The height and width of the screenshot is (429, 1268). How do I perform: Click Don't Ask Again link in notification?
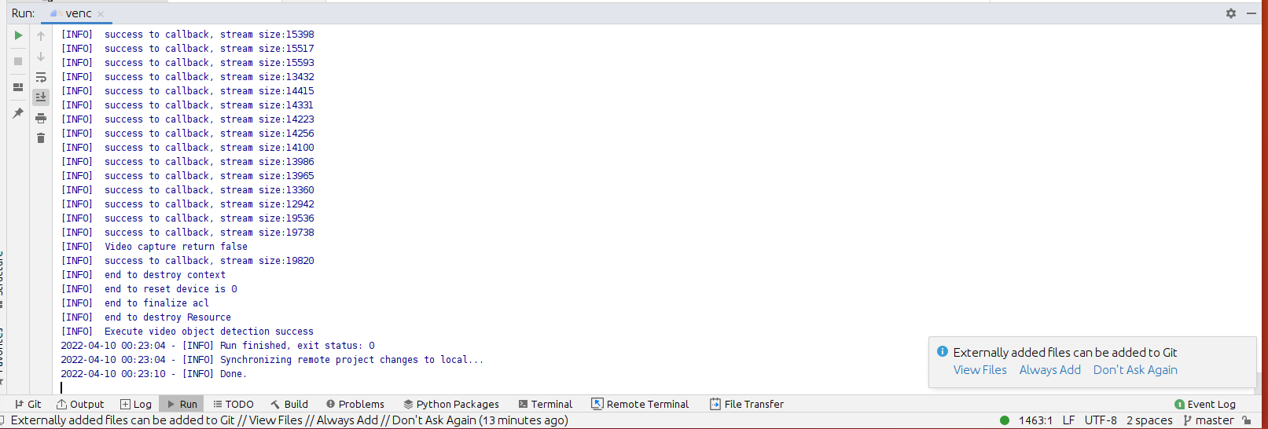1135,370
